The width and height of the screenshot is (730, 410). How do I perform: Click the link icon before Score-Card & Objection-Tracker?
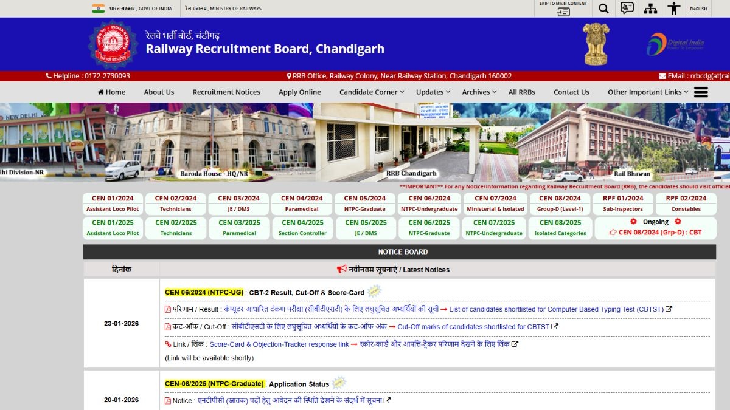point(168,344)
